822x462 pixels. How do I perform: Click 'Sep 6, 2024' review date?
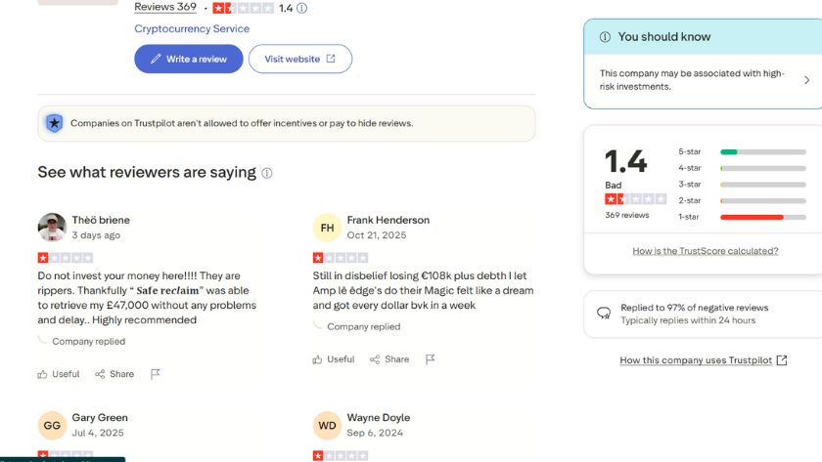375,434
